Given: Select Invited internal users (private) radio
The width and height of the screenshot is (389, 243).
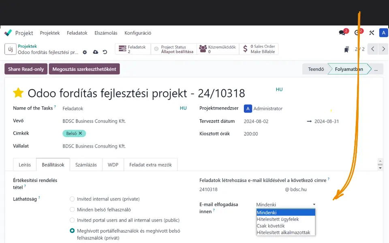Looking at the screenshot, I should [72, 199].
